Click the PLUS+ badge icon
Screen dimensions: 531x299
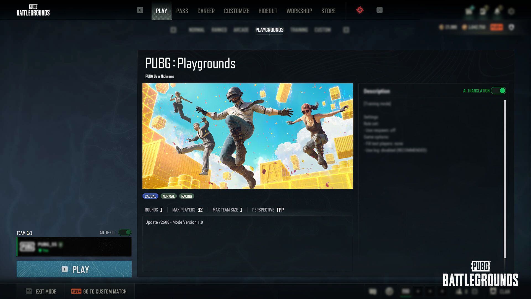76,291
